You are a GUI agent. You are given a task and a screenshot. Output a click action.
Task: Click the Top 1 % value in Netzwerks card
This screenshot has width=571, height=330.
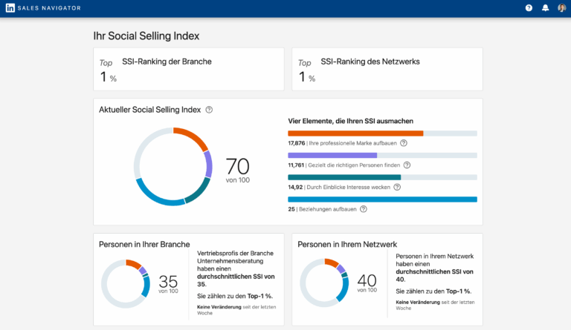tap(307, 71)
